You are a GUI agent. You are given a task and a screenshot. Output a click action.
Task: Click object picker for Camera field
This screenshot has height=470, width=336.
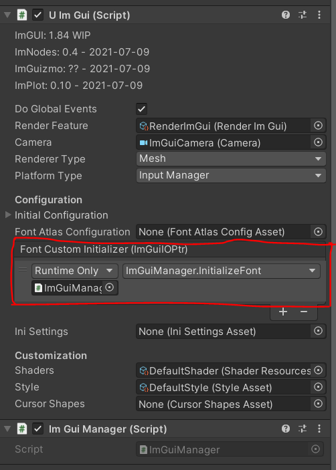click(318, 142)
